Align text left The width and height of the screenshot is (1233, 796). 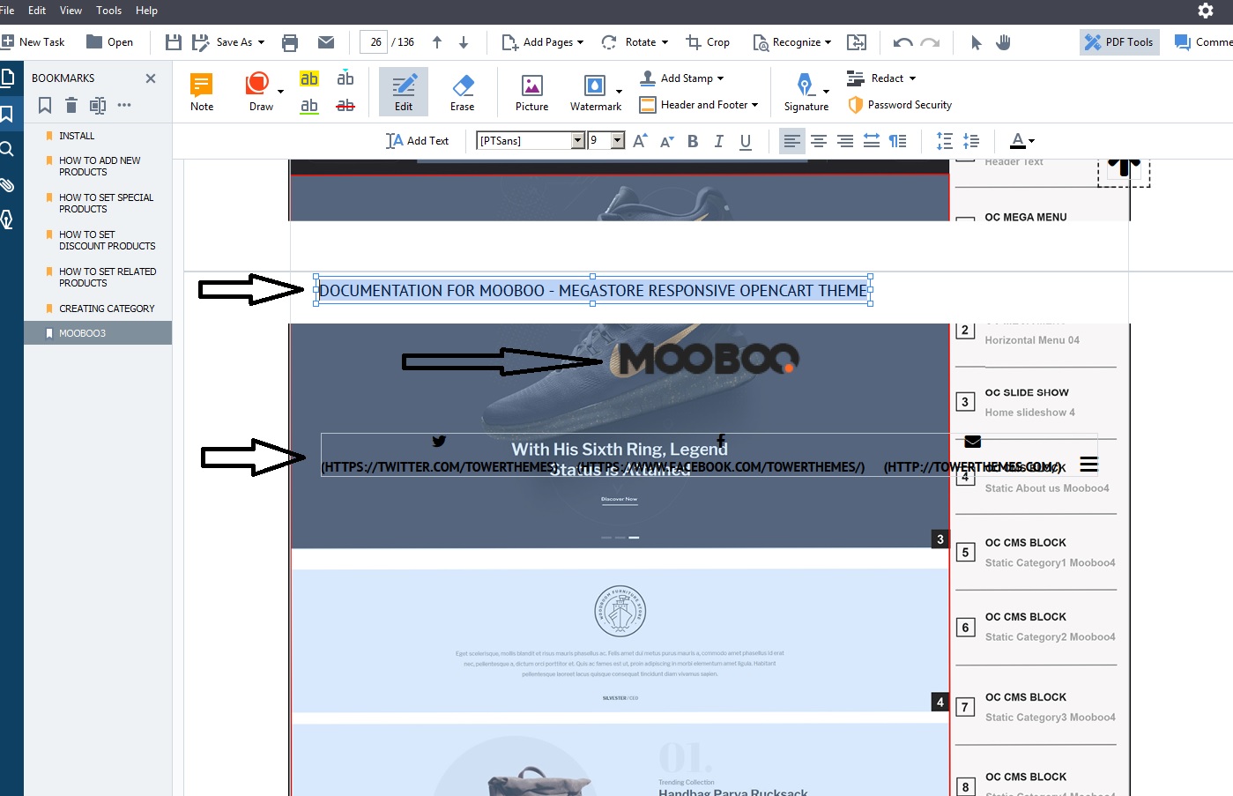tap(792, 141)
